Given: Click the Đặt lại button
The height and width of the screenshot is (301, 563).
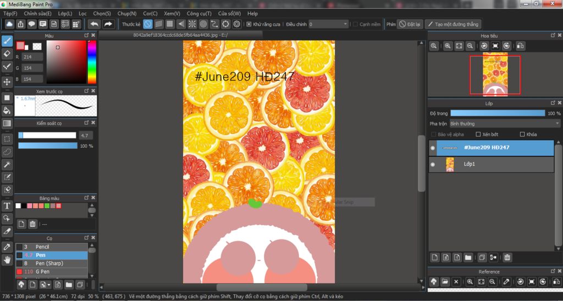Looking at the screenshot, I should click(x=410, y=24).
